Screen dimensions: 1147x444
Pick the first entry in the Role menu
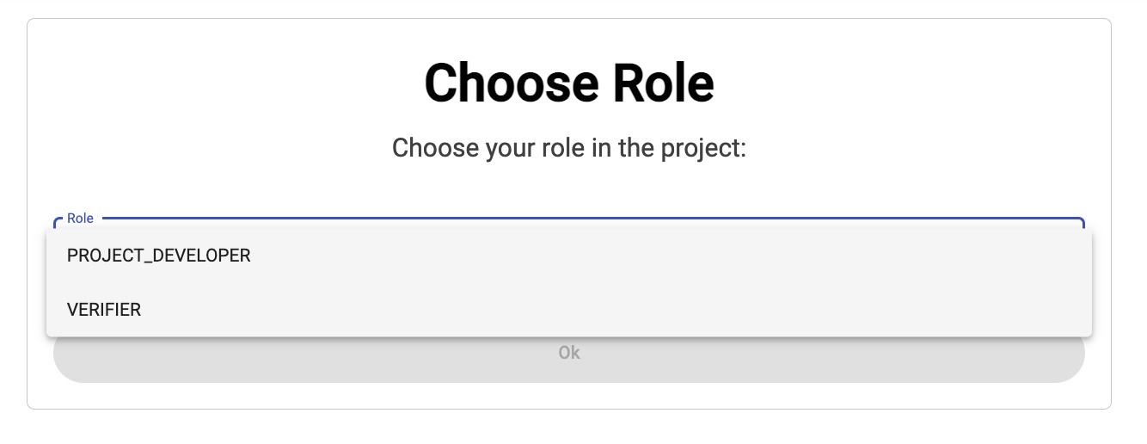point(159,256)
